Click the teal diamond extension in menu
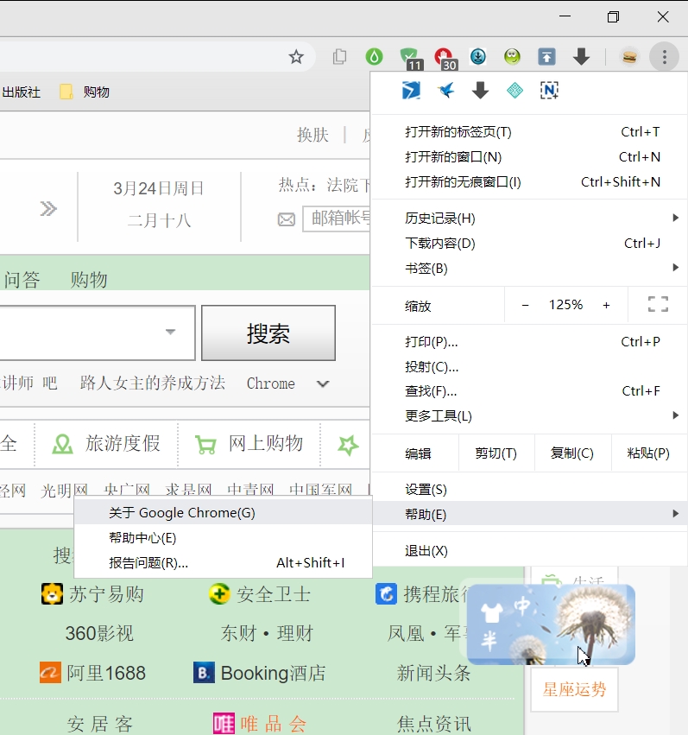 (514, 90)
